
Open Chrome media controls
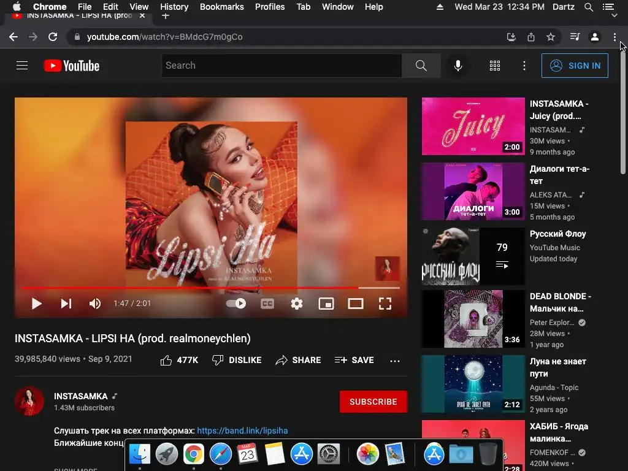click(x=575, y=37)
